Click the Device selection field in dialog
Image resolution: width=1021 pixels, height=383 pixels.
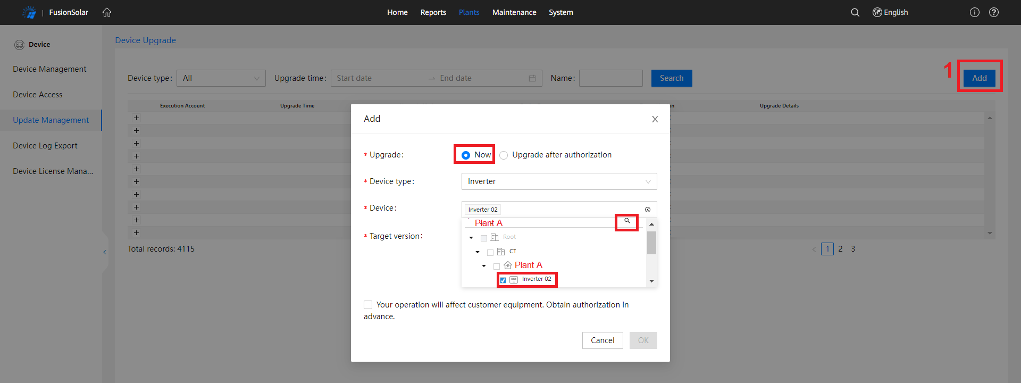559,210
